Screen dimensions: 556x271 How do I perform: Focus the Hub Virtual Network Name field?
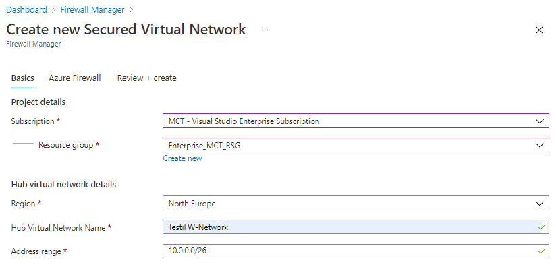347,227
